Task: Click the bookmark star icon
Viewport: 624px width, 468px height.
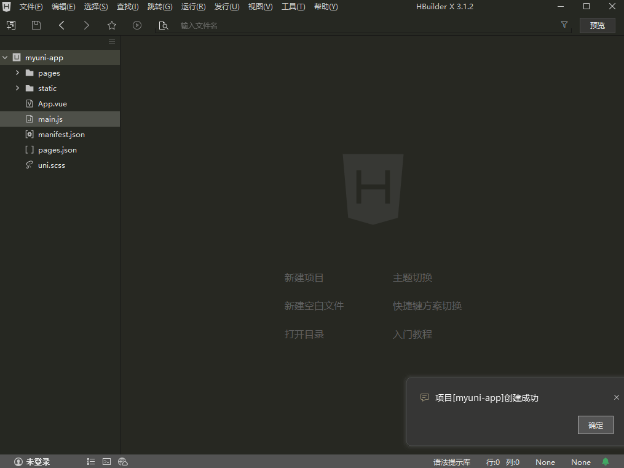Action: pyautogui.click(x=112, y=25)
